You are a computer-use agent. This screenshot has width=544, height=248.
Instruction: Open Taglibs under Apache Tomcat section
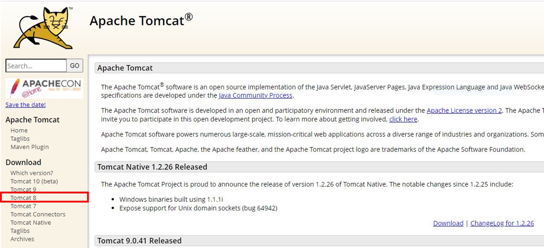click(x=20, y=138)
